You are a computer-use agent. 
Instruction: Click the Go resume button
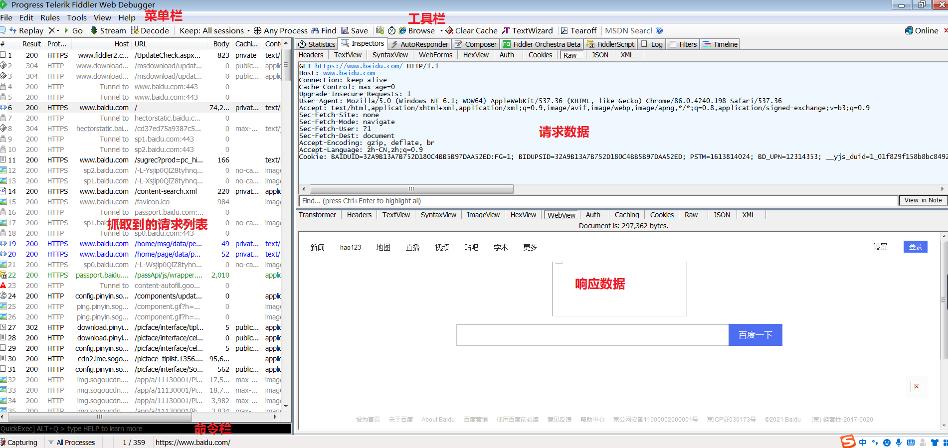coord(73,30)
